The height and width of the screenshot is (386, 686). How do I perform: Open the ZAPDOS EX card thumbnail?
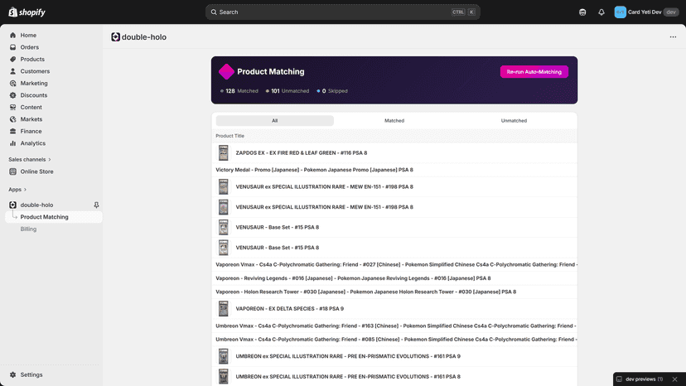[x=224, y=152]
